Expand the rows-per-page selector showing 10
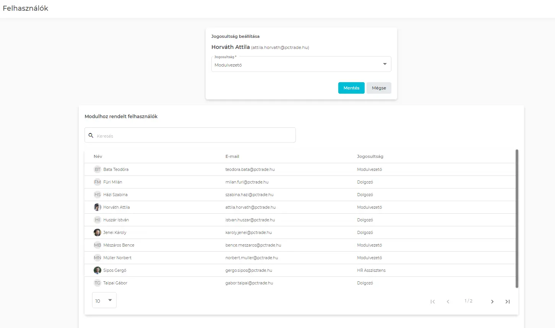555x328 pixels. (x=104, y=300)
